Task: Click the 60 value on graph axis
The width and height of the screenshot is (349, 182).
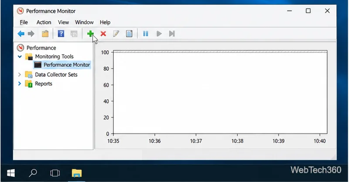Action: (106, 85)
